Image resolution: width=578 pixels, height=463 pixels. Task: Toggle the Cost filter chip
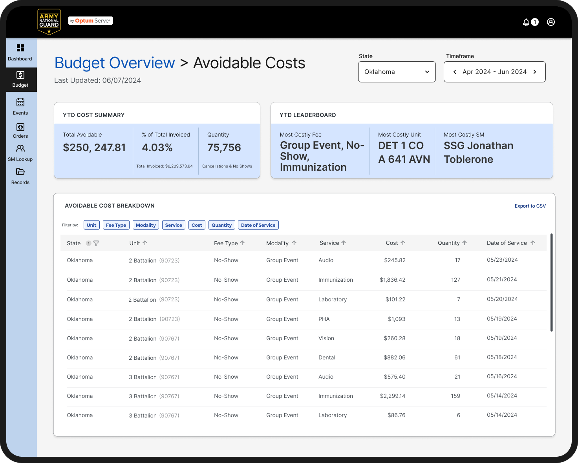[197, 225]
